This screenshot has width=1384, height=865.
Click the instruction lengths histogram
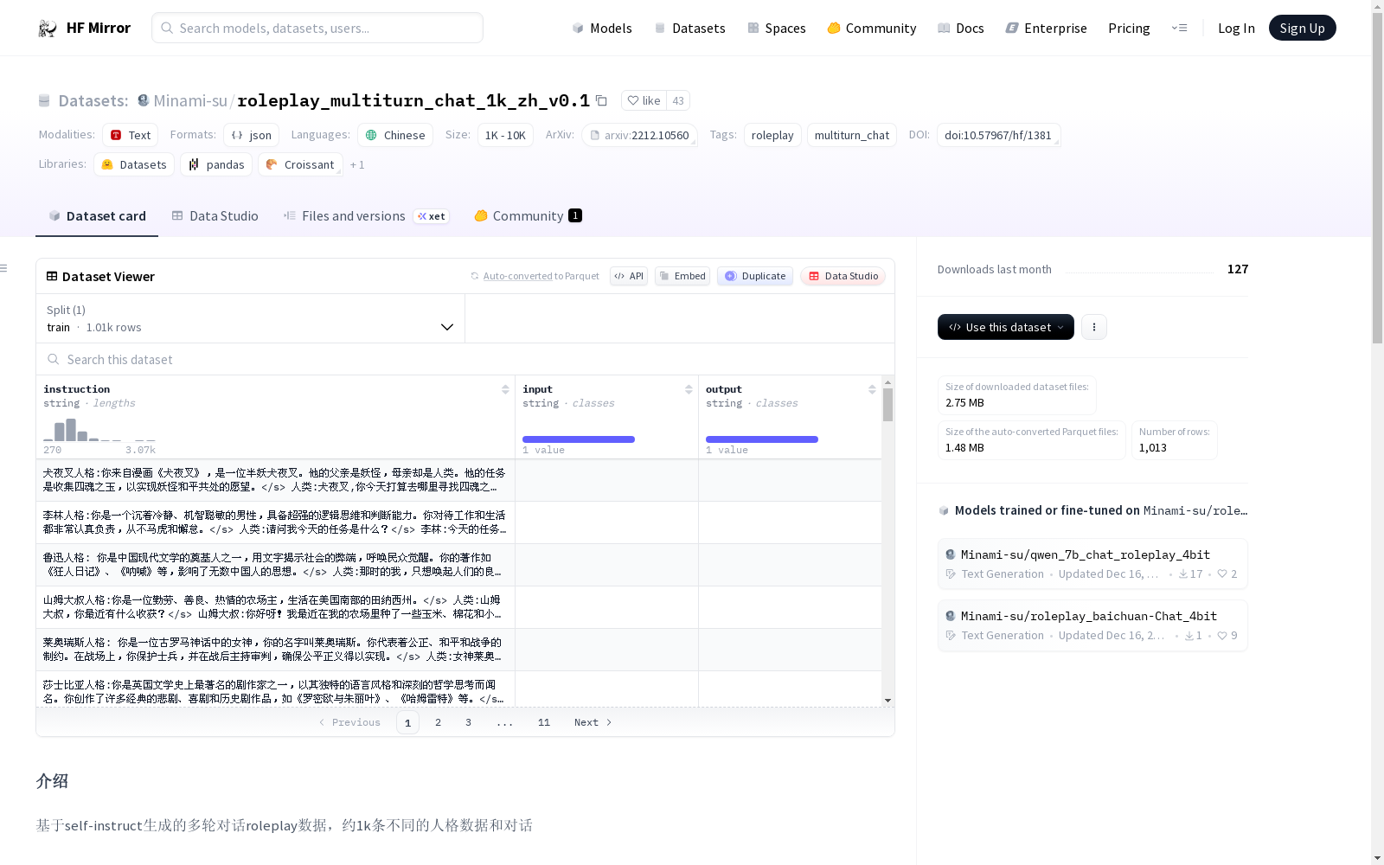click(99, 429)
